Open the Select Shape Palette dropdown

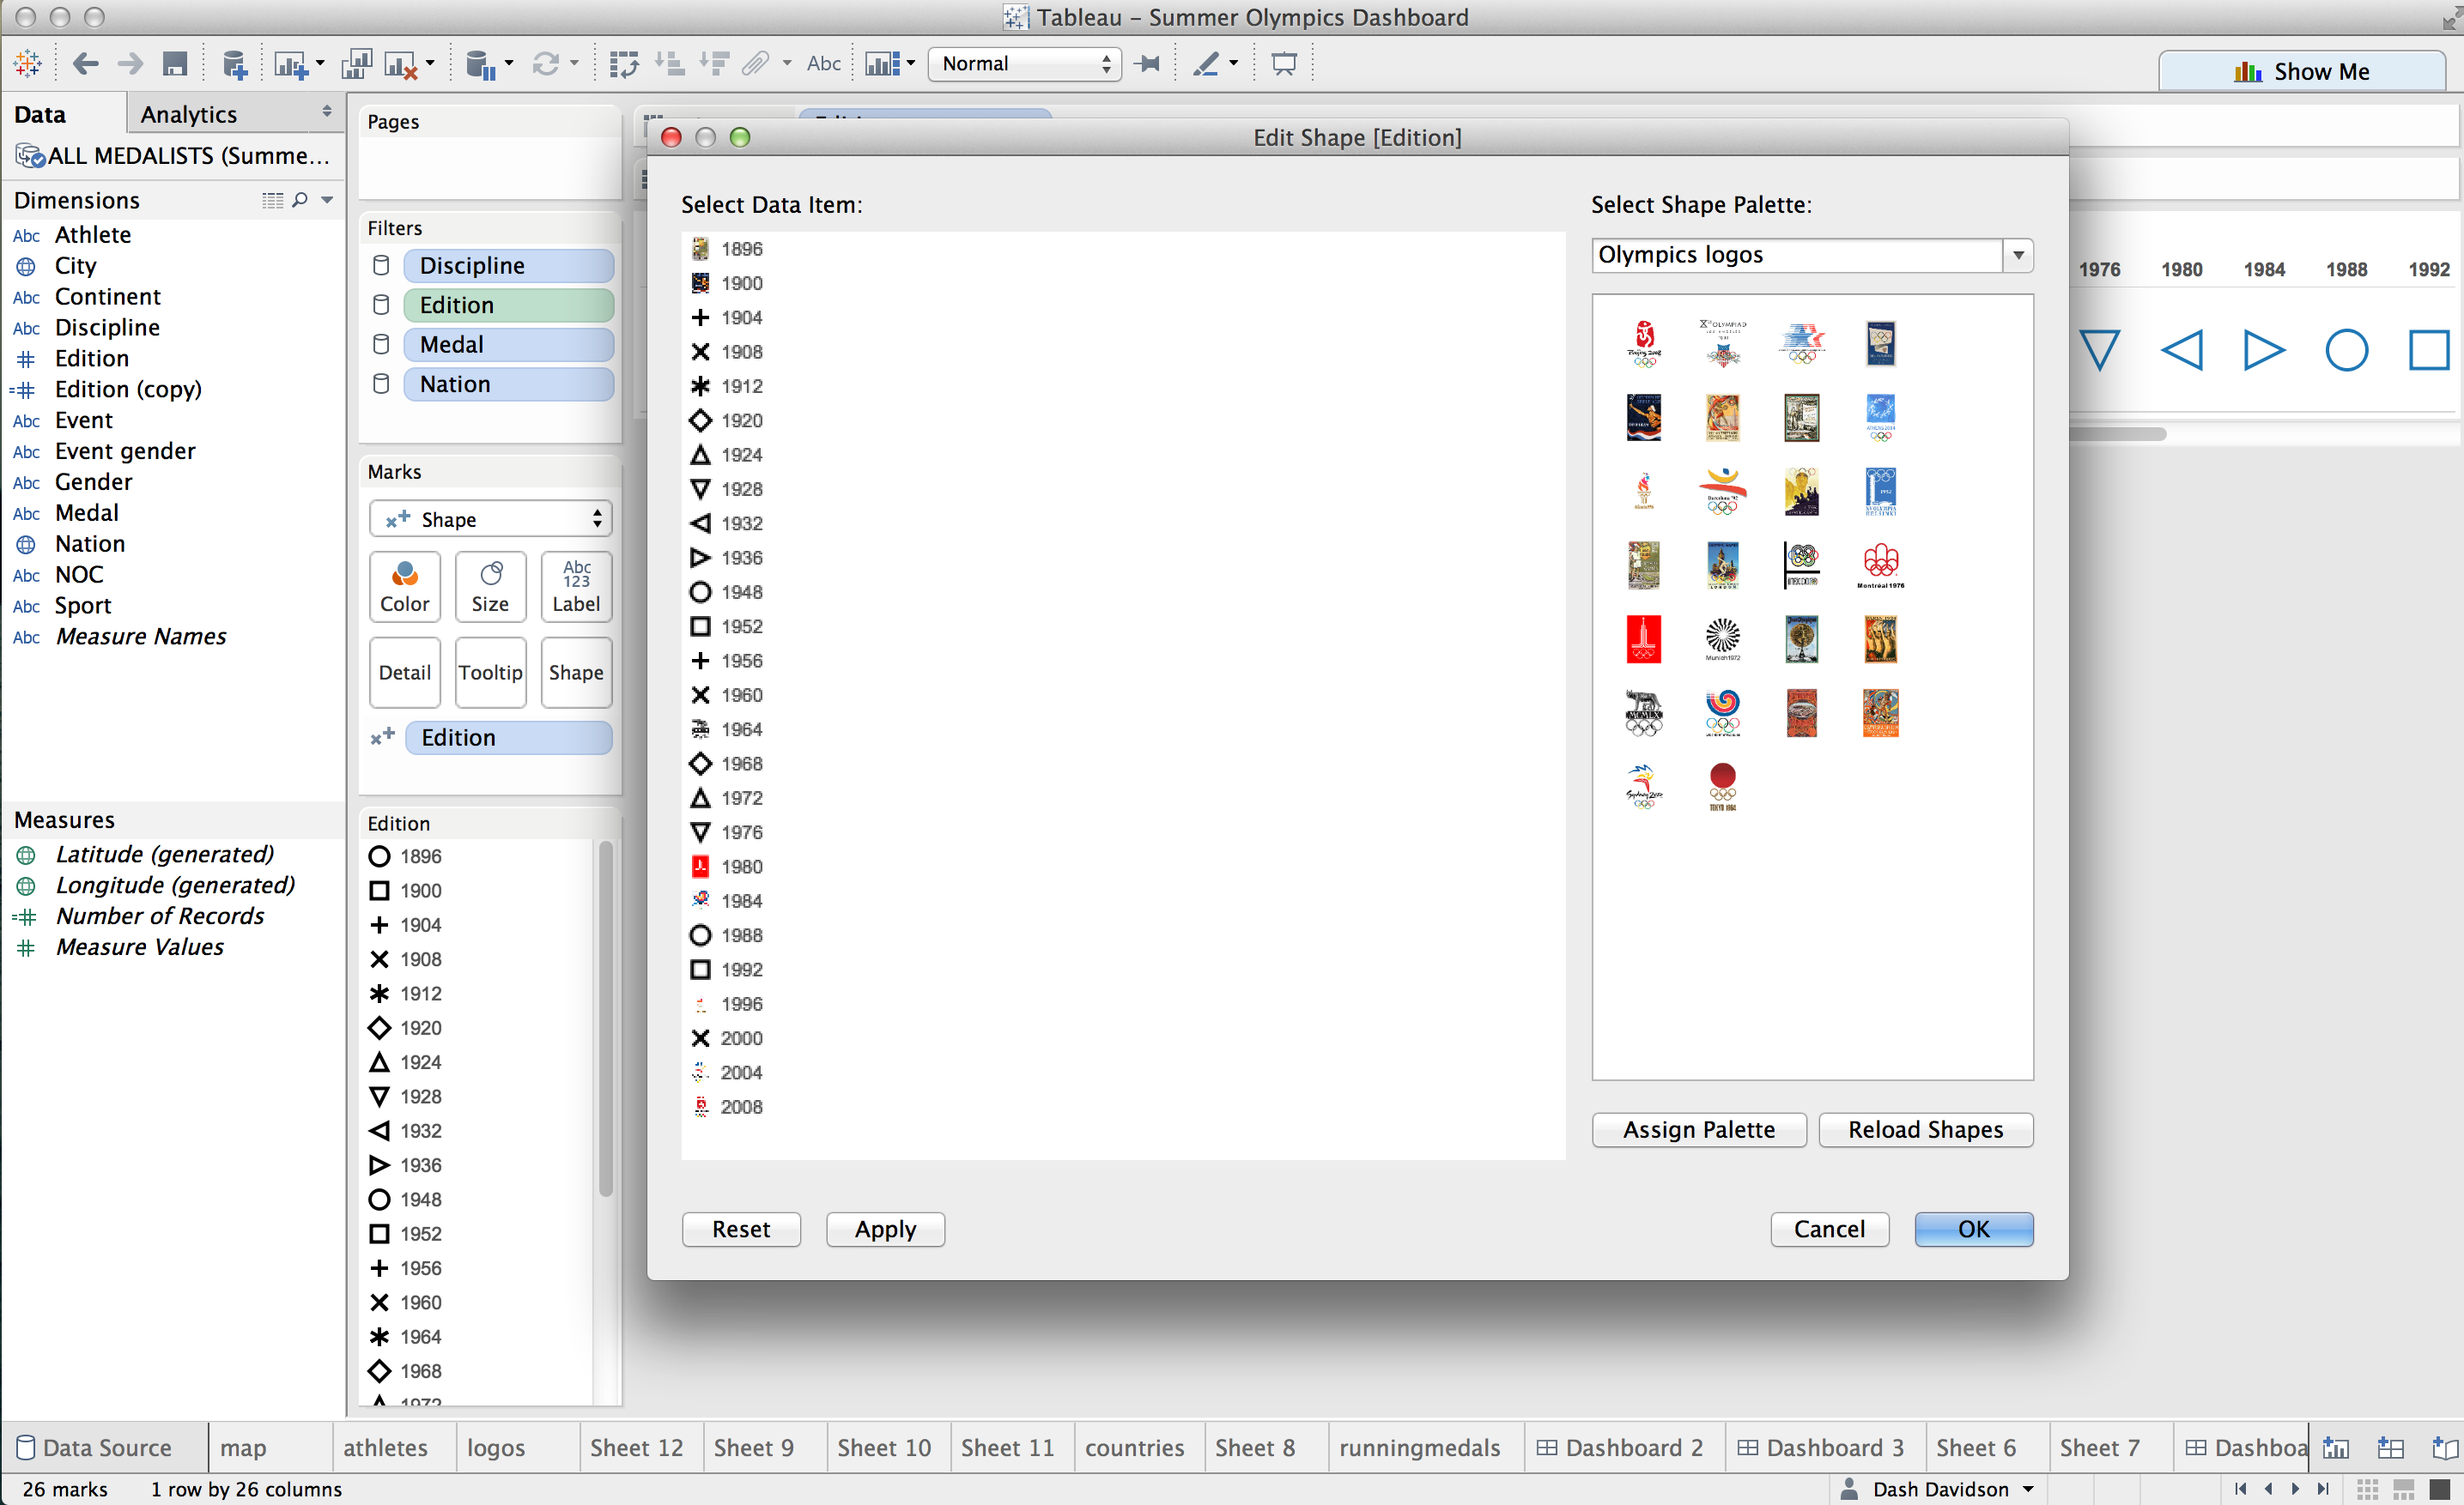click(x=2018, y=255)
